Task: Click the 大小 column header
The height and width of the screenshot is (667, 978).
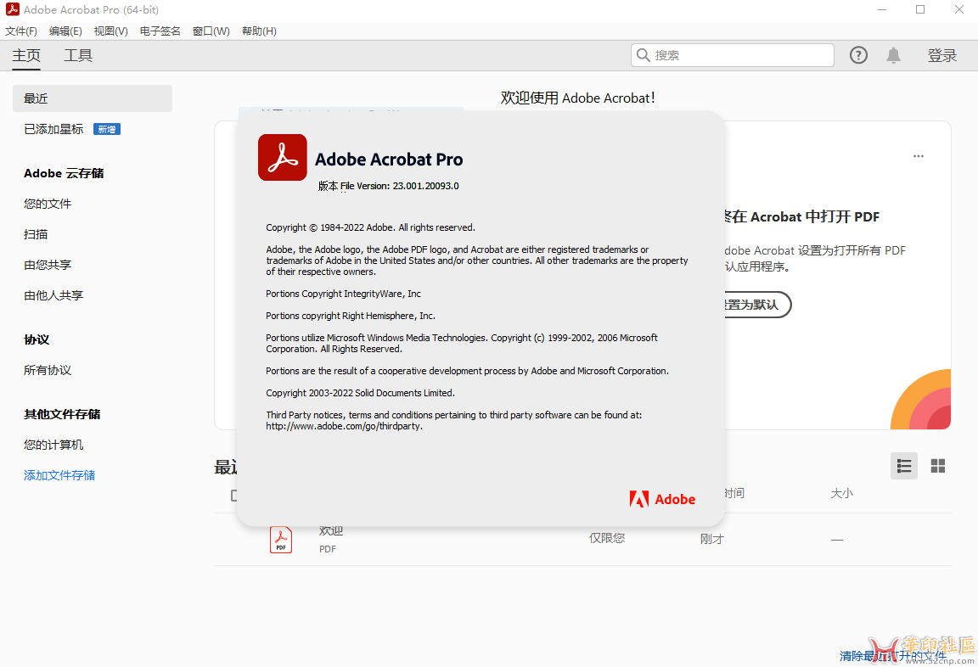Action: click(x=841, y=494)
